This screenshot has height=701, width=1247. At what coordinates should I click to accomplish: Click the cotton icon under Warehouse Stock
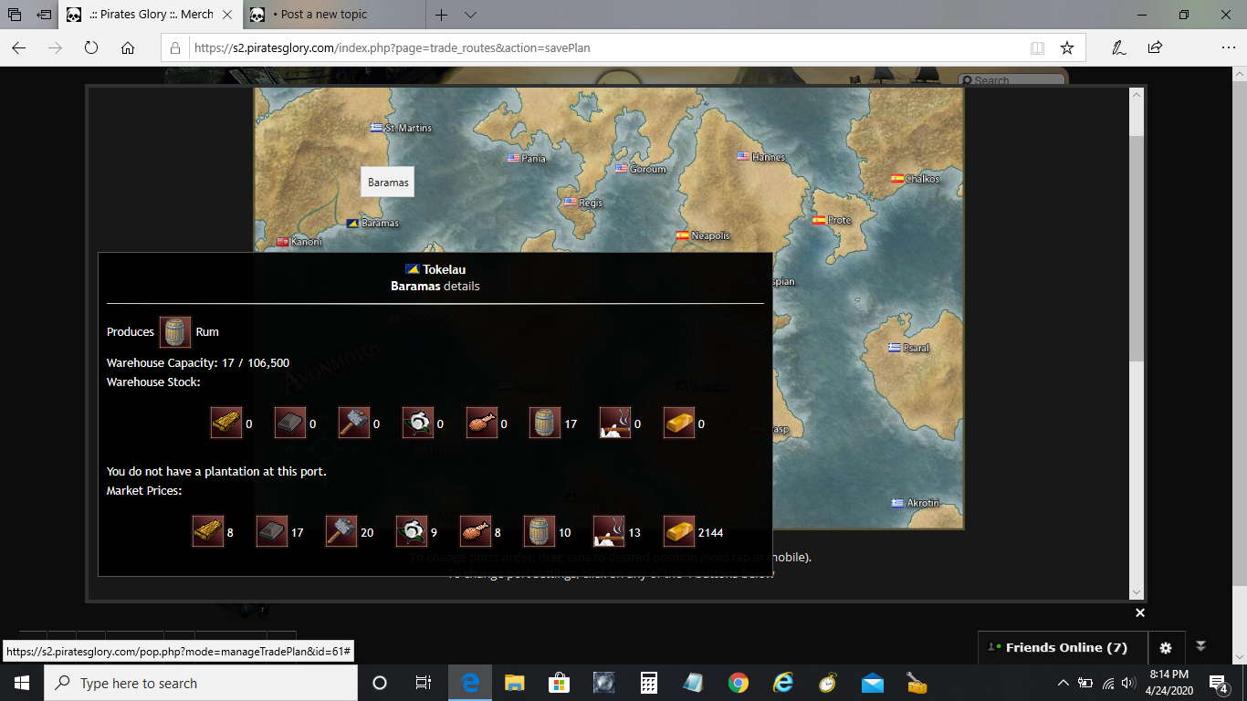coord(418,424)
